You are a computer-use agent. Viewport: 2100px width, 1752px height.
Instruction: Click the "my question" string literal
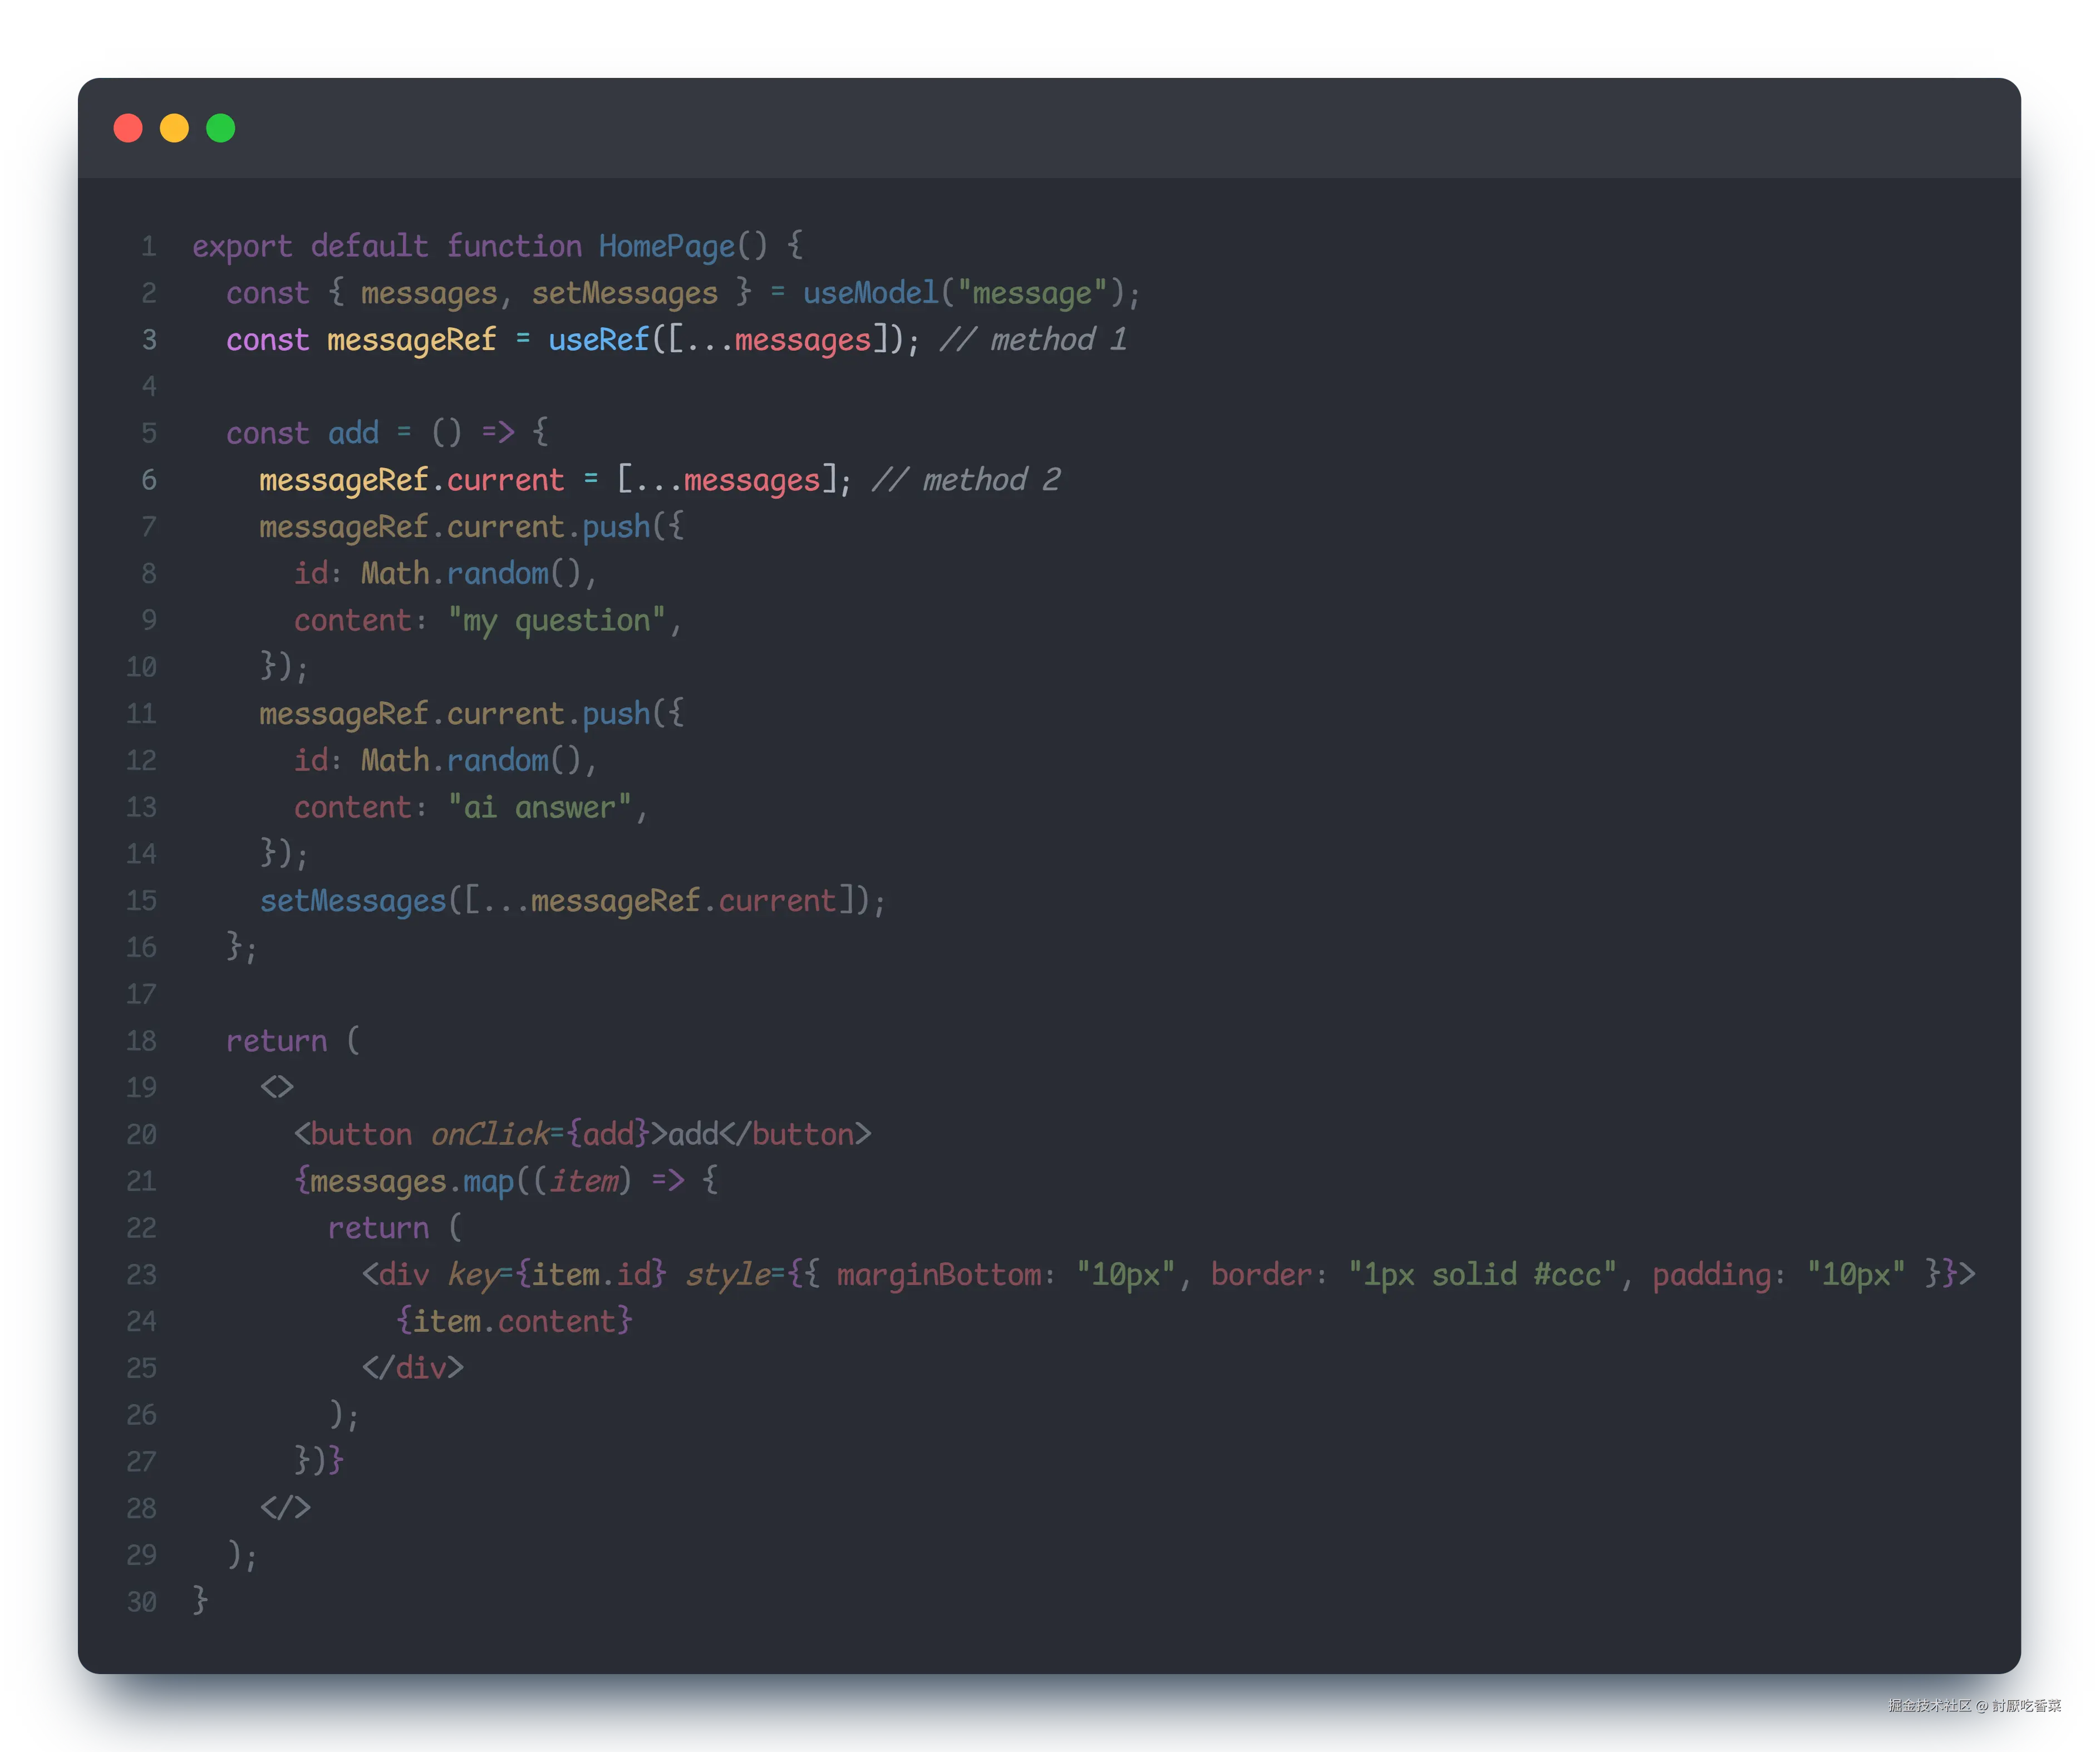[x=556, y=621]
